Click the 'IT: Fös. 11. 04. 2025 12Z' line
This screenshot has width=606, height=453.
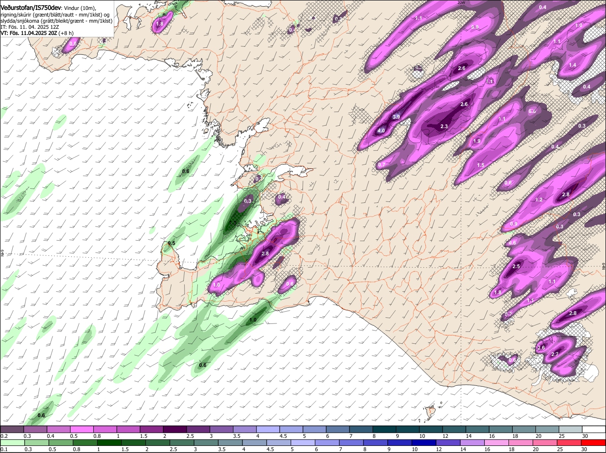[x=30, y=27]
